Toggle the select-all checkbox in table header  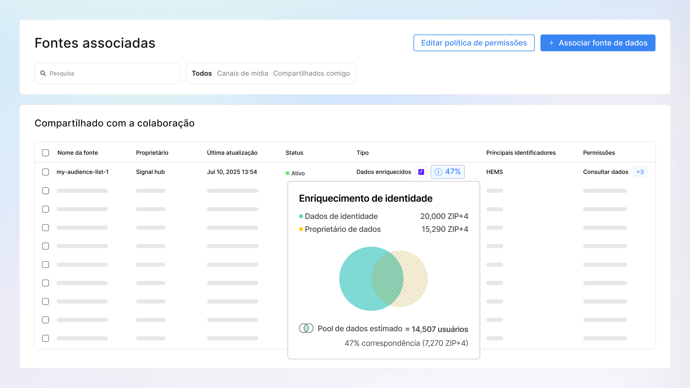[45, 153]
